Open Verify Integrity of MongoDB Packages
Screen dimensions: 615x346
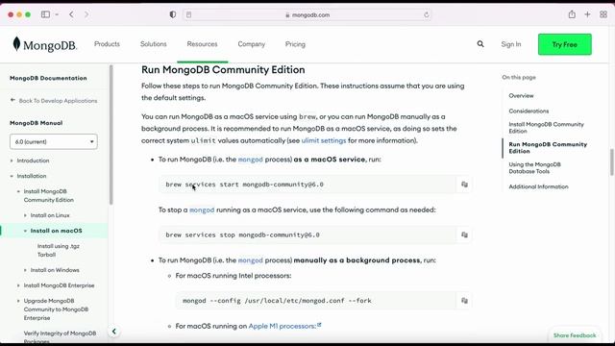(x=60, y=337)
